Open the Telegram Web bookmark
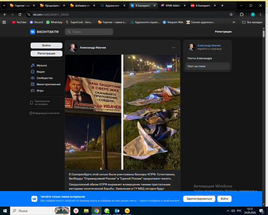 pos(173,22)
